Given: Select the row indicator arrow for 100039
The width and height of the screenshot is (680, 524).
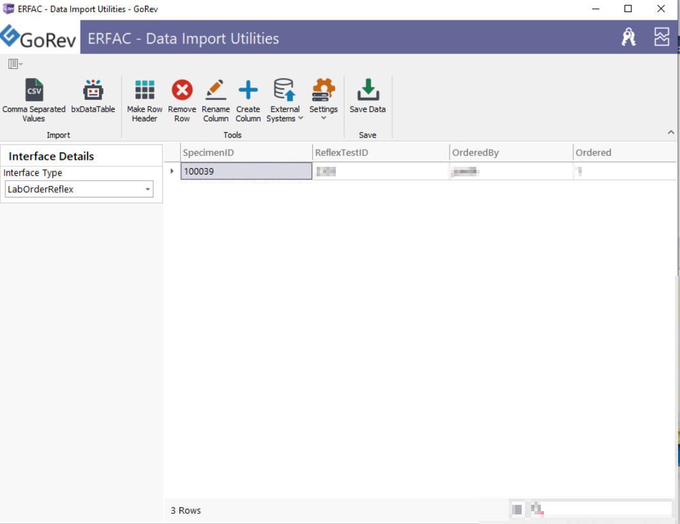Looking at the screenshot, I should pos(172,171).
